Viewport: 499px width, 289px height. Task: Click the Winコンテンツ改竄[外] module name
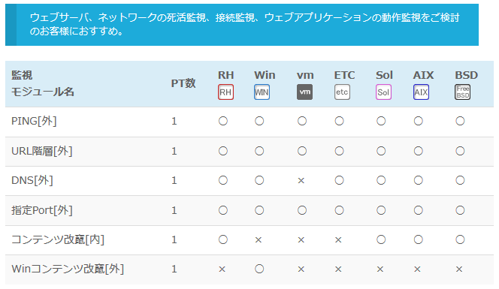(x=68, y=269)
